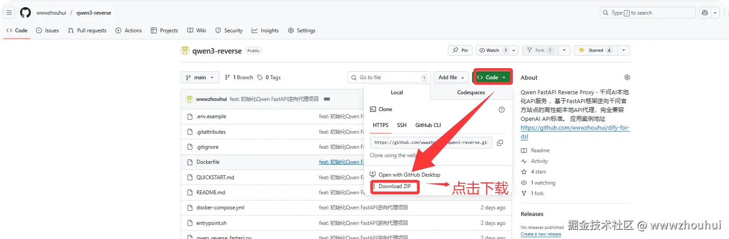Screen dimensions: 729x239
Task: Jump to Readme in About sidebar
Action: tap(536, 150)
